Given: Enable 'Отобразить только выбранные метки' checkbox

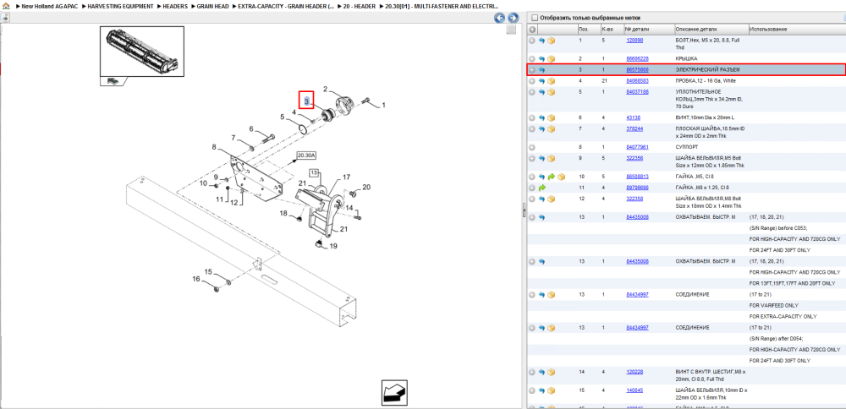Looking at the screenshot, I should click(535, 18).
